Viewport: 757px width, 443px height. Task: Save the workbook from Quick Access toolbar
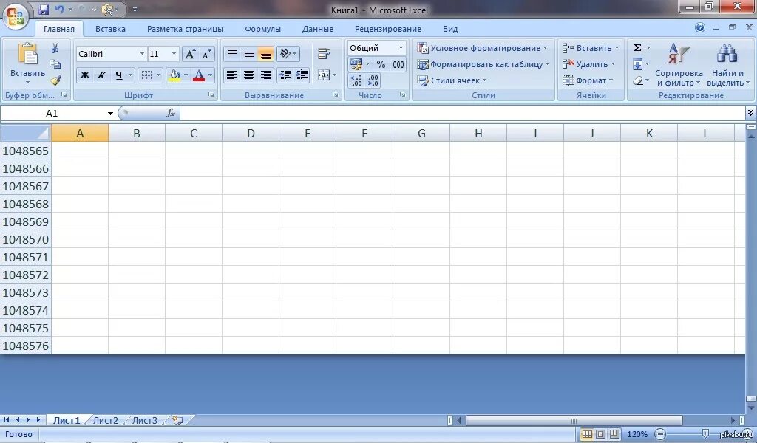click(44, 9)
